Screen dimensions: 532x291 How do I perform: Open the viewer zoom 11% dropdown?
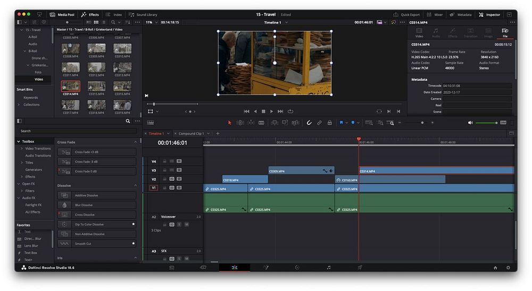tap(152, 22)
